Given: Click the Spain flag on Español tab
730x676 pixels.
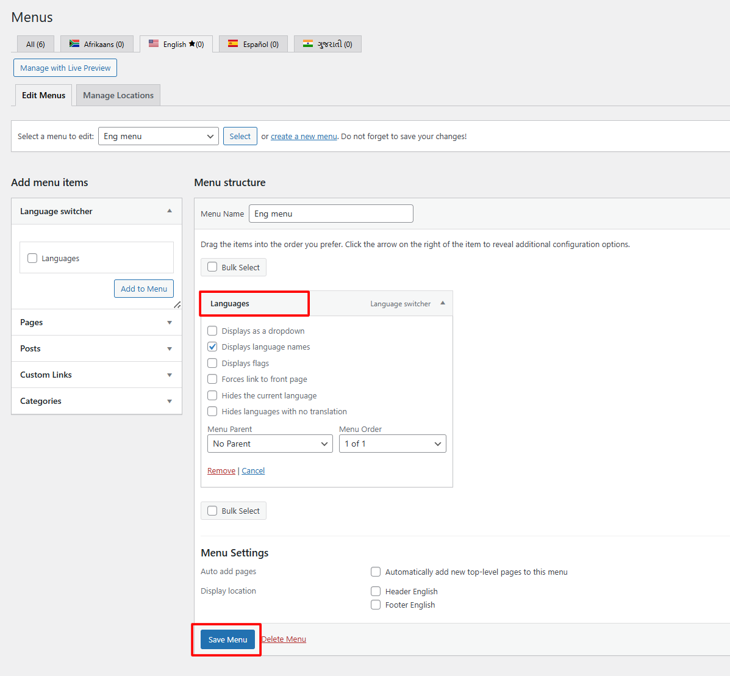Looking at the screenshot, I should (233, 44).
